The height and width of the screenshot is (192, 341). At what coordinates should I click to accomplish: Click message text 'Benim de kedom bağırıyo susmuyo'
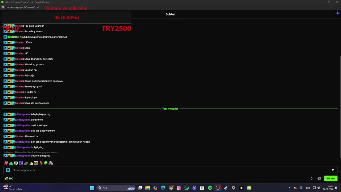point(44,81)
